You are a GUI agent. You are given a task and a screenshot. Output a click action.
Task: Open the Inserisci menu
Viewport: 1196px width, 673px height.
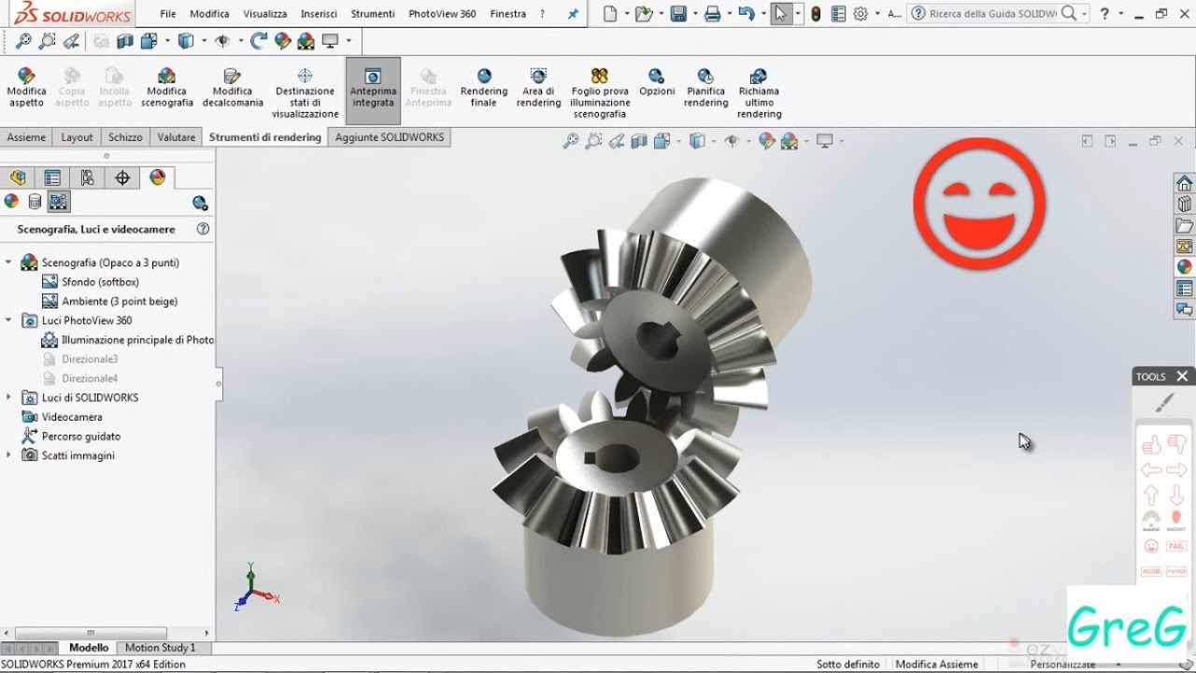[x=319, y=14]
